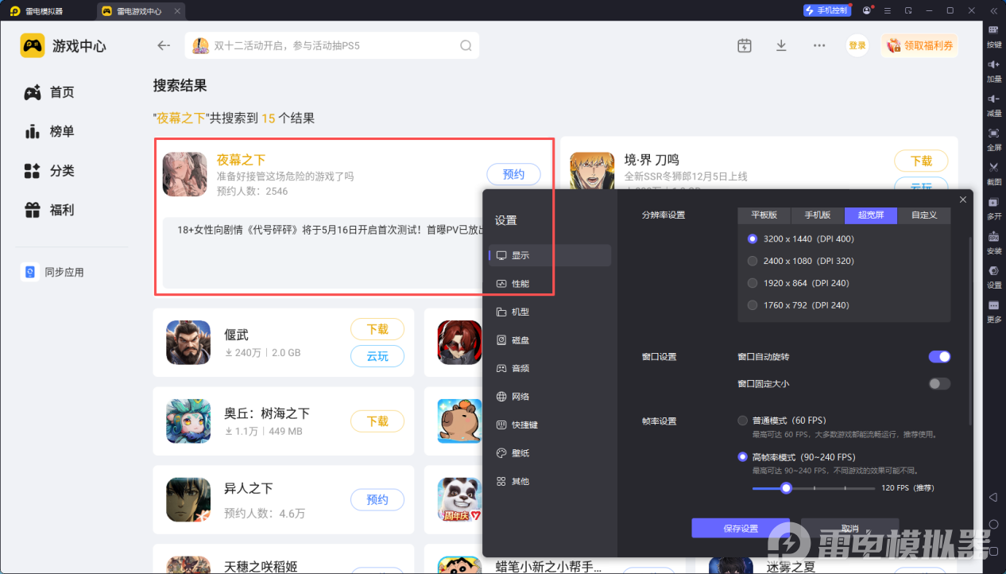Open the 福利 gift section
1006x574 pixels.
click(49, 210)
